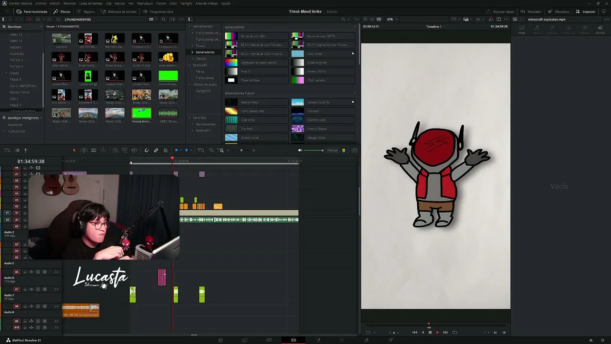Add a blue flag to clip
The image size is (611, 344).
tap(176, 150)
